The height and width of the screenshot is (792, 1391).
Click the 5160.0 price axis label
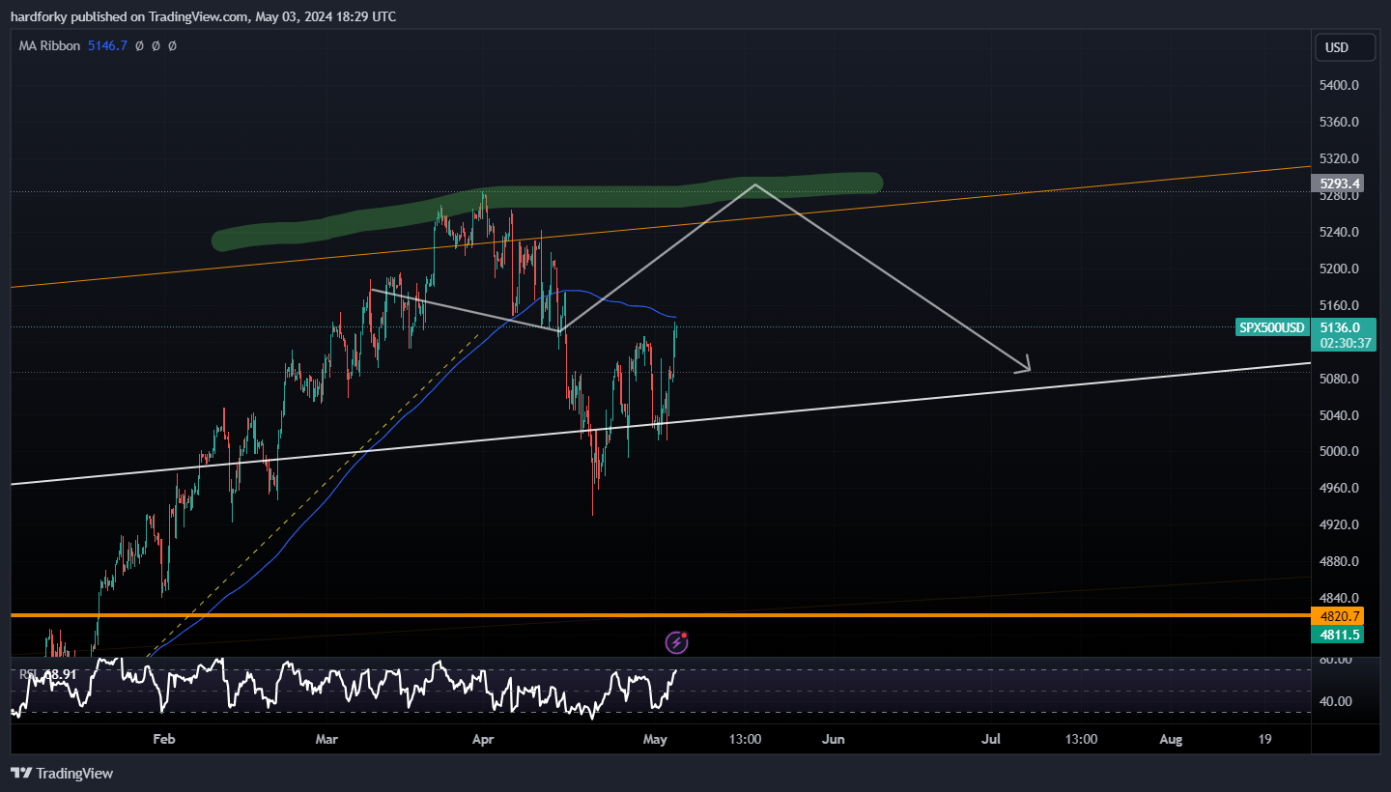(x=1339, y=305)
